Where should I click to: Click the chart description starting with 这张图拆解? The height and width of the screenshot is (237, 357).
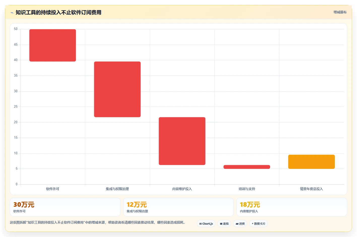click(x=98, y=222)
